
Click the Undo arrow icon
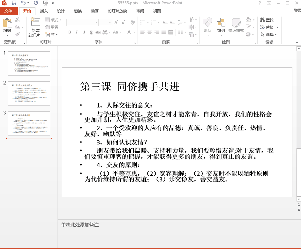pyautogui.click(x=23, y=3)
